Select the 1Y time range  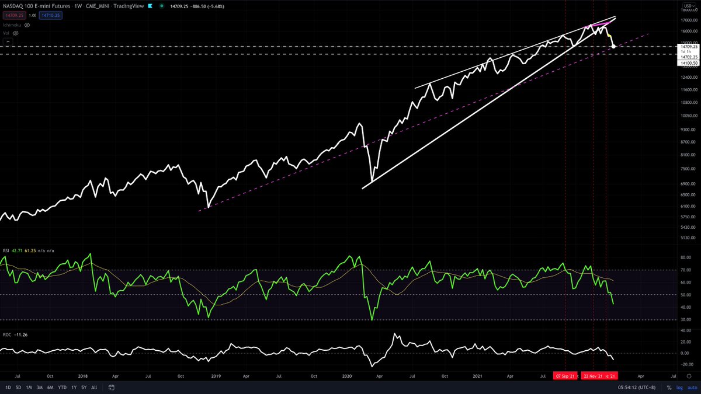pyautogui.click(x=74, y=388)
